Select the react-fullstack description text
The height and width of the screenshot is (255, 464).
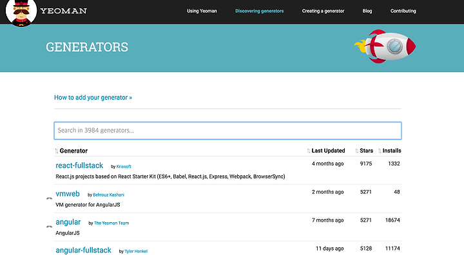pyautogui.click(x=170, y=176)
